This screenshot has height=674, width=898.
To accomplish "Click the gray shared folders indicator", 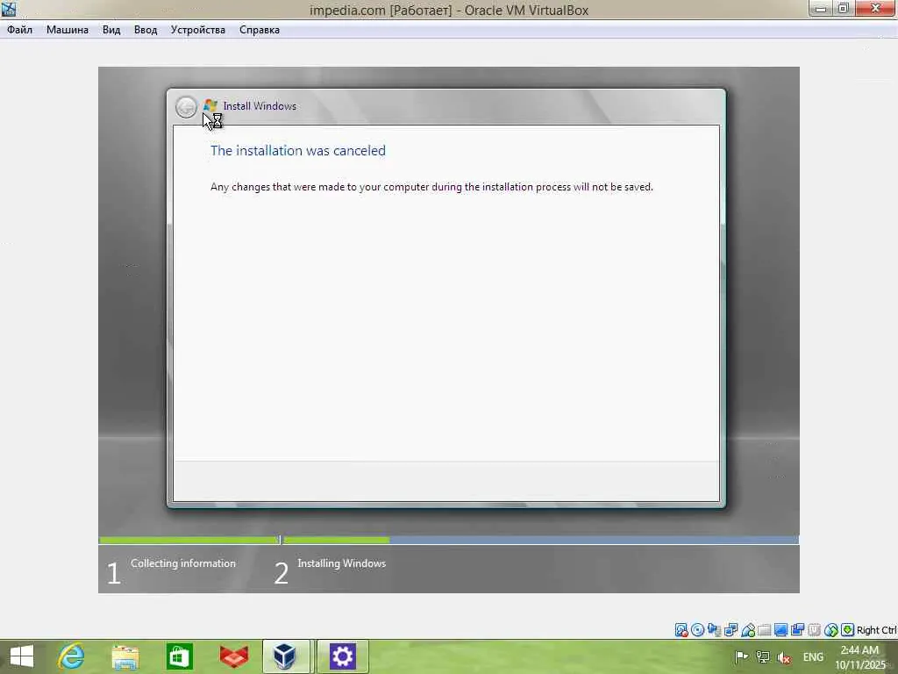I will click(764, 630).
